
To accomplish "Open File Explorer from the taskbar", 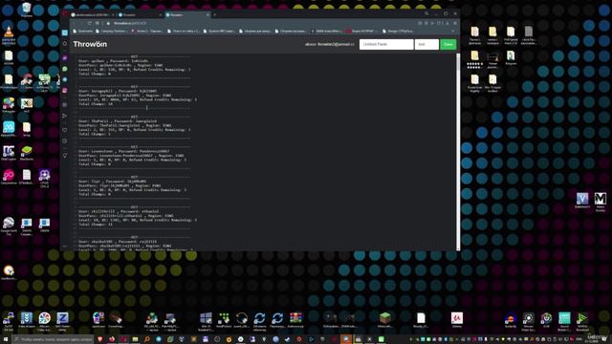I will tap(135, 339).
